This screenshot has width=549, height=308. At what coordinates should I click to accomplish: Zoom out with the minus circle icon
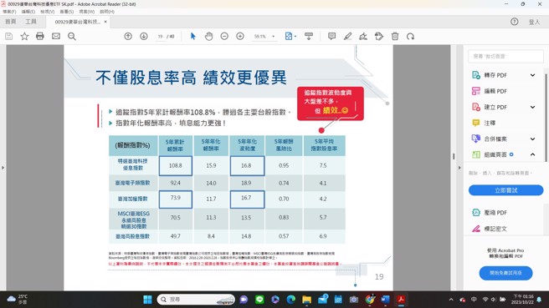tap(224, 37)
